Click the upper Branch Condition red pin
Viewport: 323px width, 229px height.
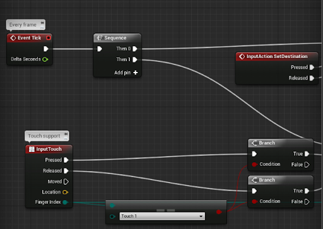click(254, 164)
